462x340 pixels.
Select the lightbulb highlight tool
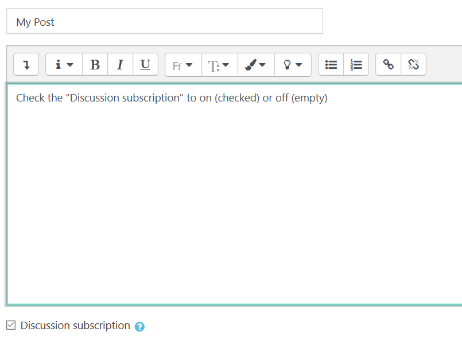288,64
